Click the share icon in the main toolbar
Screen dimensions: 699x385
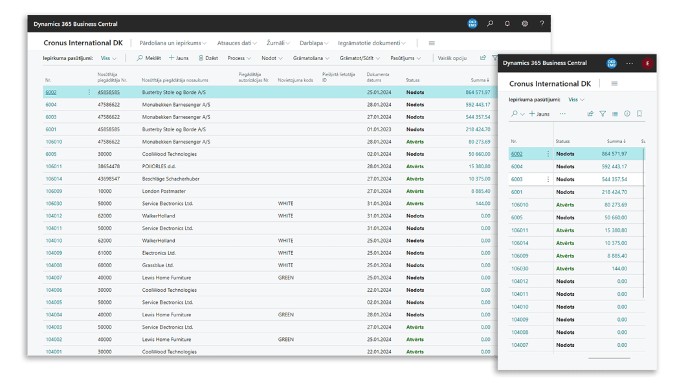pos(483,58)
